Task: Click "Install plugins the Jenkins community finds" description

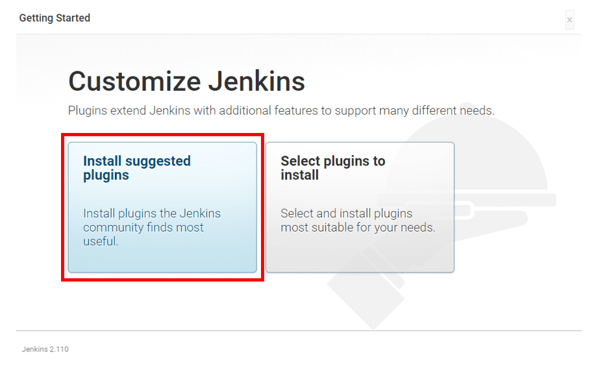Action: pos(152,221)
